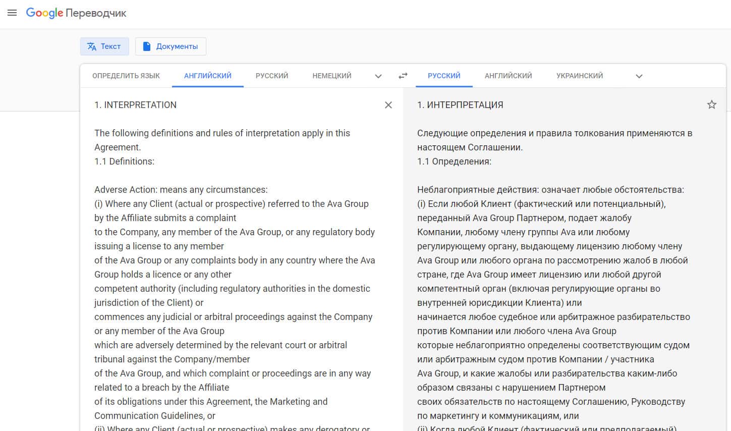Expand the target language list

tap(639, 76)
